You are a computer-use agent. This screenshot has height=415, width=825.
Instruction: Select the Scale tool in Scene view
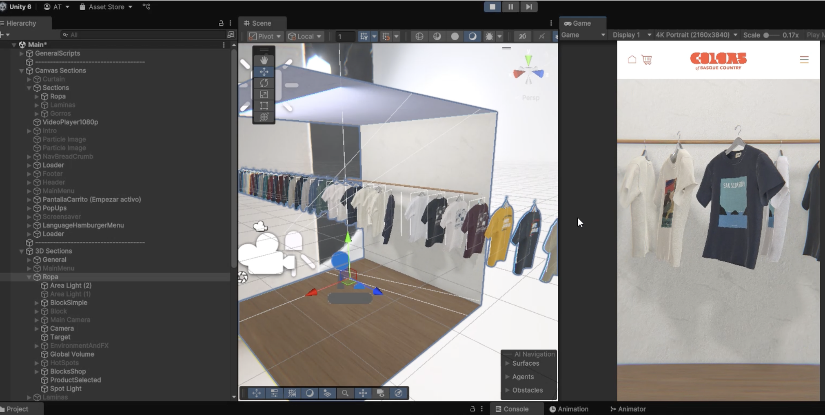coord(264,95)
